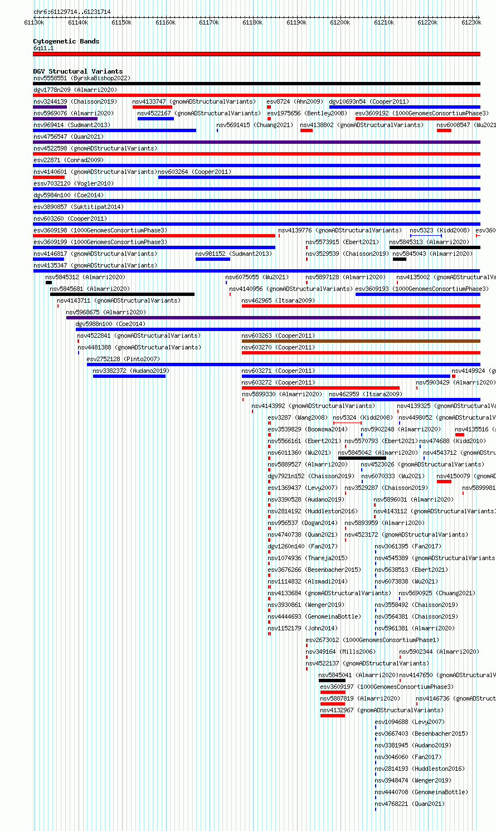Select the nsv3244139 (Chaisson2019) variant label
The image size is (496, 831).
(75, 102)
